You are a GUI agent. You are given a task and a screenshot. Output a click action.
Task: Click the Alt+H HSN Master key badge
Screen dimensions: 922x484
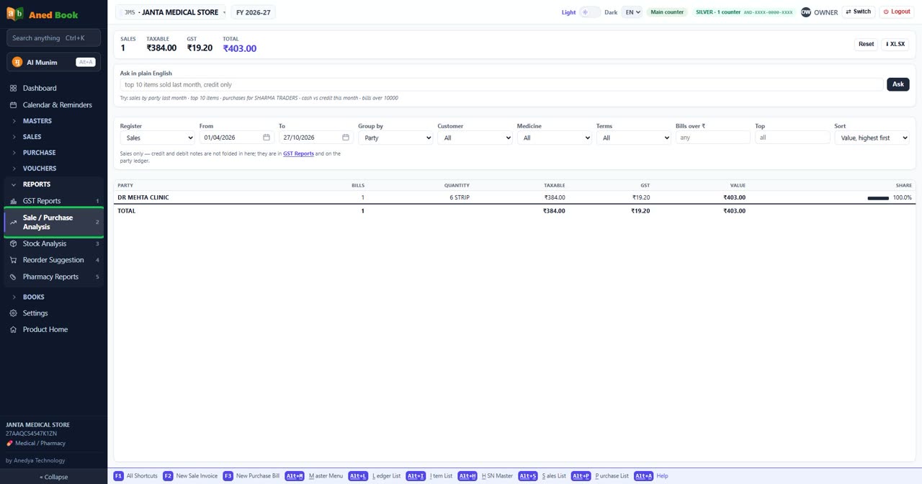[467, 476]
